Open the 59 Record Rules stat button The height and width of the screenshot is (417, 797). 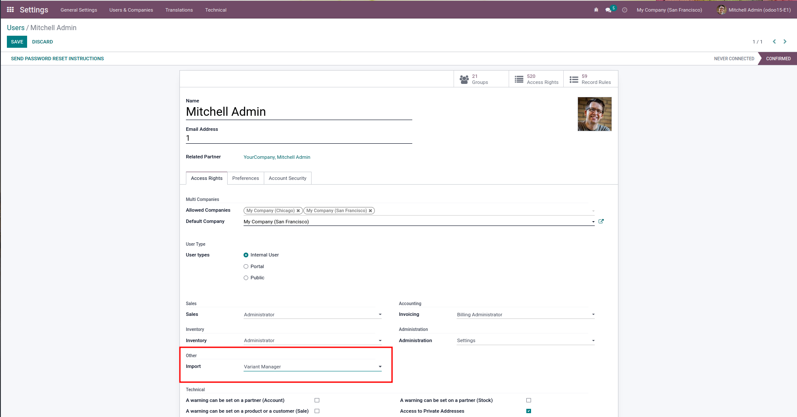click(x=591, y=79)
